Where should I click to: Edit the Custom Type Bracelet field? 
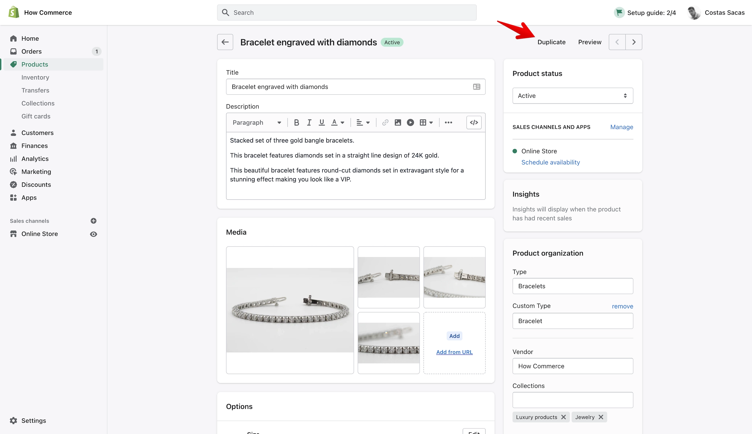tap(573, 321)
